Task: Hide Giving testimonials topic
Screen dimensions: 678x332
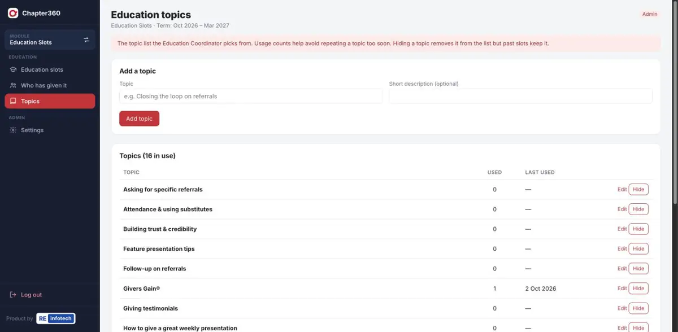Action: 638,308
